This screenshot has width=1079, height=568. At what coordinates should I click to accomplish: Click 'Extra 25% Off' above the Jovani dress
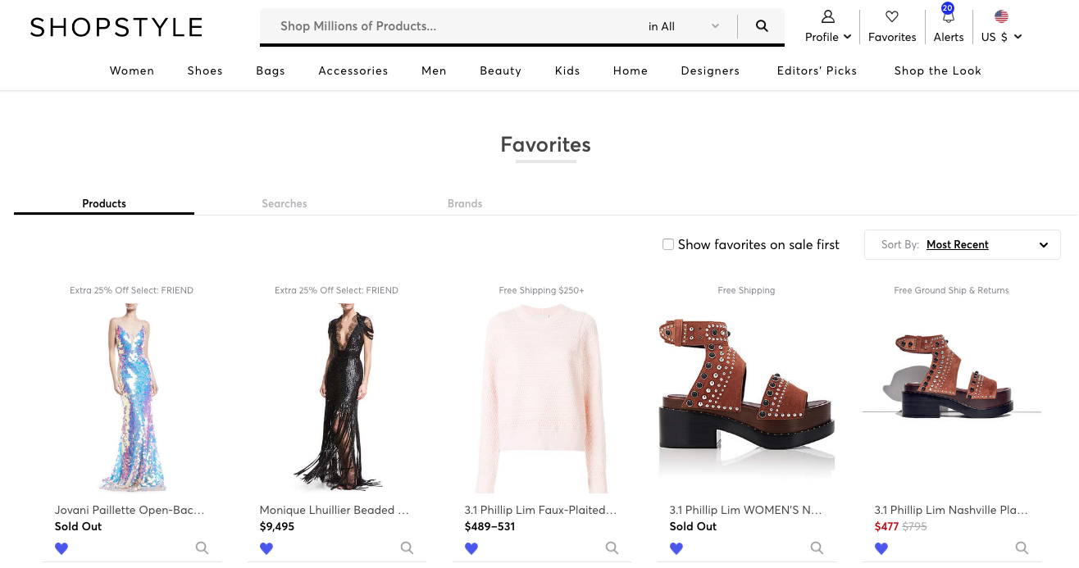[132, 290]
